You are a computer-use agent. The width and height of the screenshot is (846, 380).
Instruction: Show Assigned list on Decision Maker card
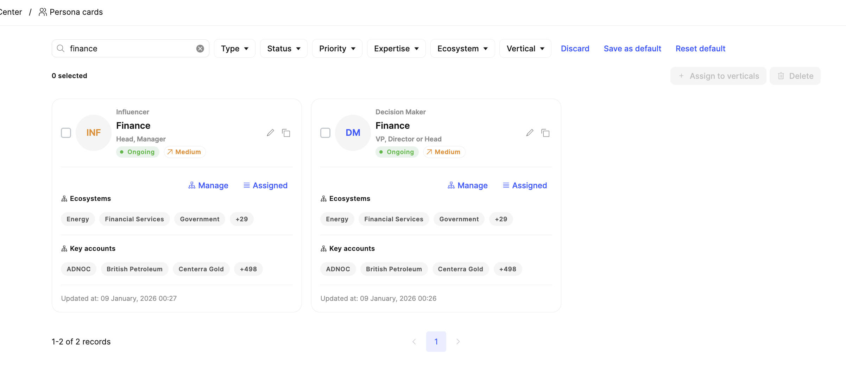pos(525,185)
